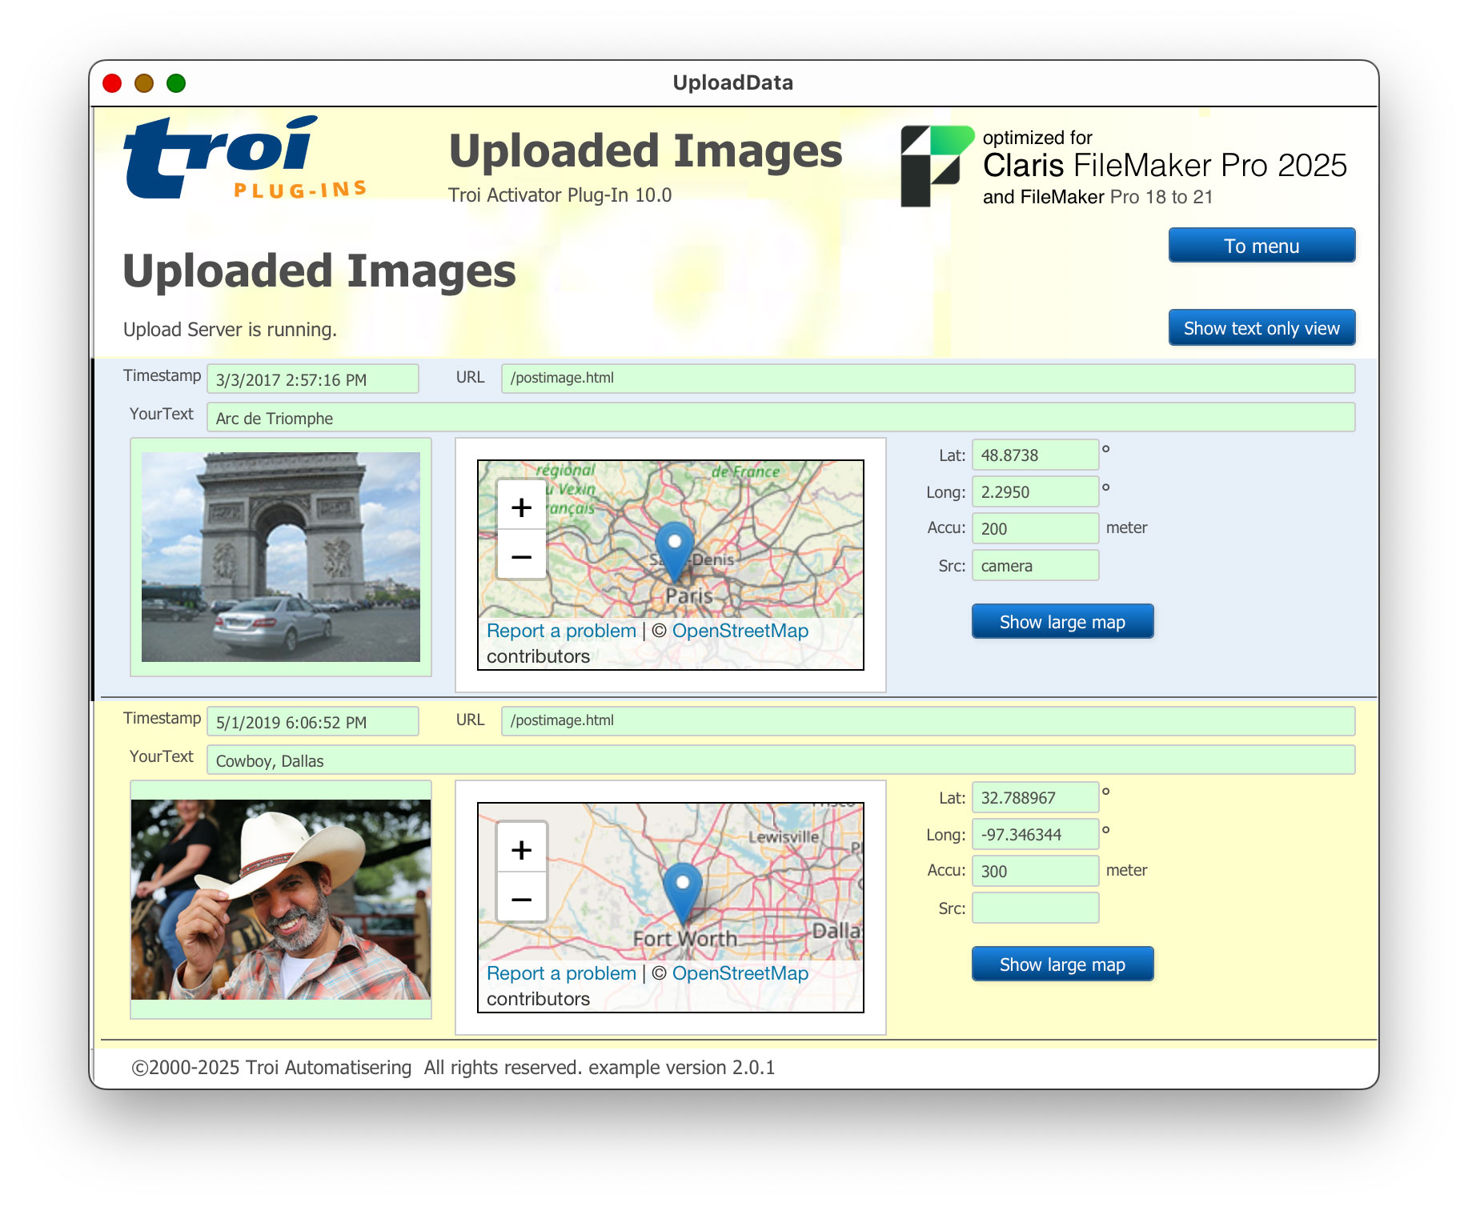Click the Claris FileMaker logo icon
The height and width of the screenshot is (1207, 1468).
(x=937, y=166)
